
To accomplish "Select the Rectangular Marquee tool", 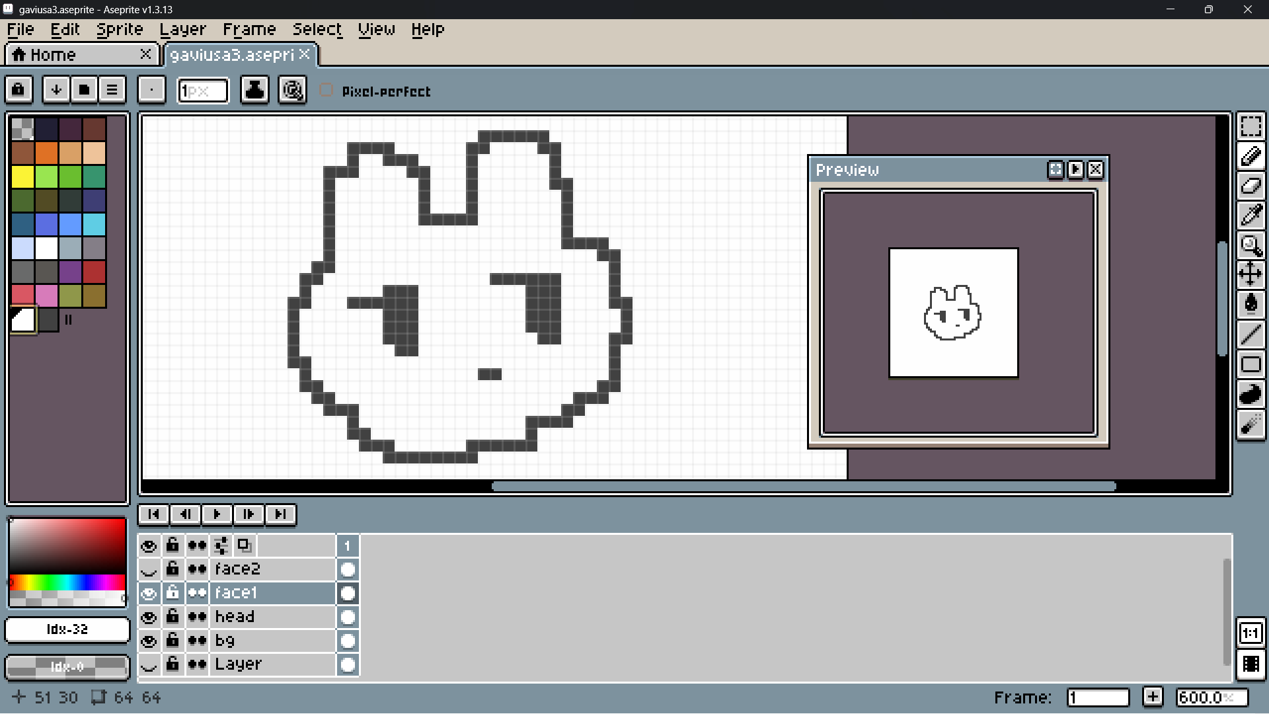I will (x=1250, y=126).
